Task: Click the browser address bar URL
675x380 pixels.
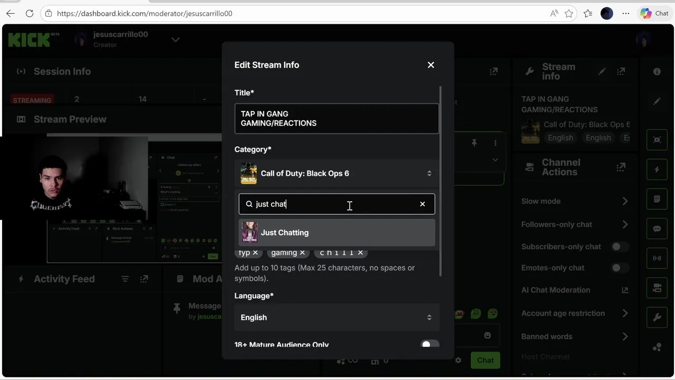Action: coord(144,13)
